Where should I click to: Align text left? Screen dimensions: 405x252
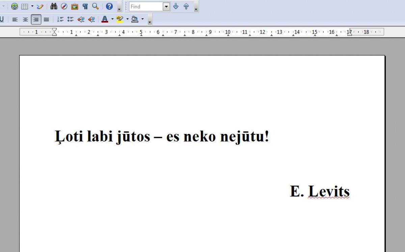15,20
